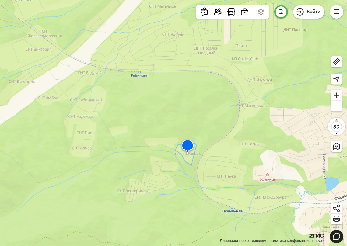Image resolution: width=347 pixels, height=246 pixels.
Task: Click the green circle with number 2
Action: (x=281, y=12)
